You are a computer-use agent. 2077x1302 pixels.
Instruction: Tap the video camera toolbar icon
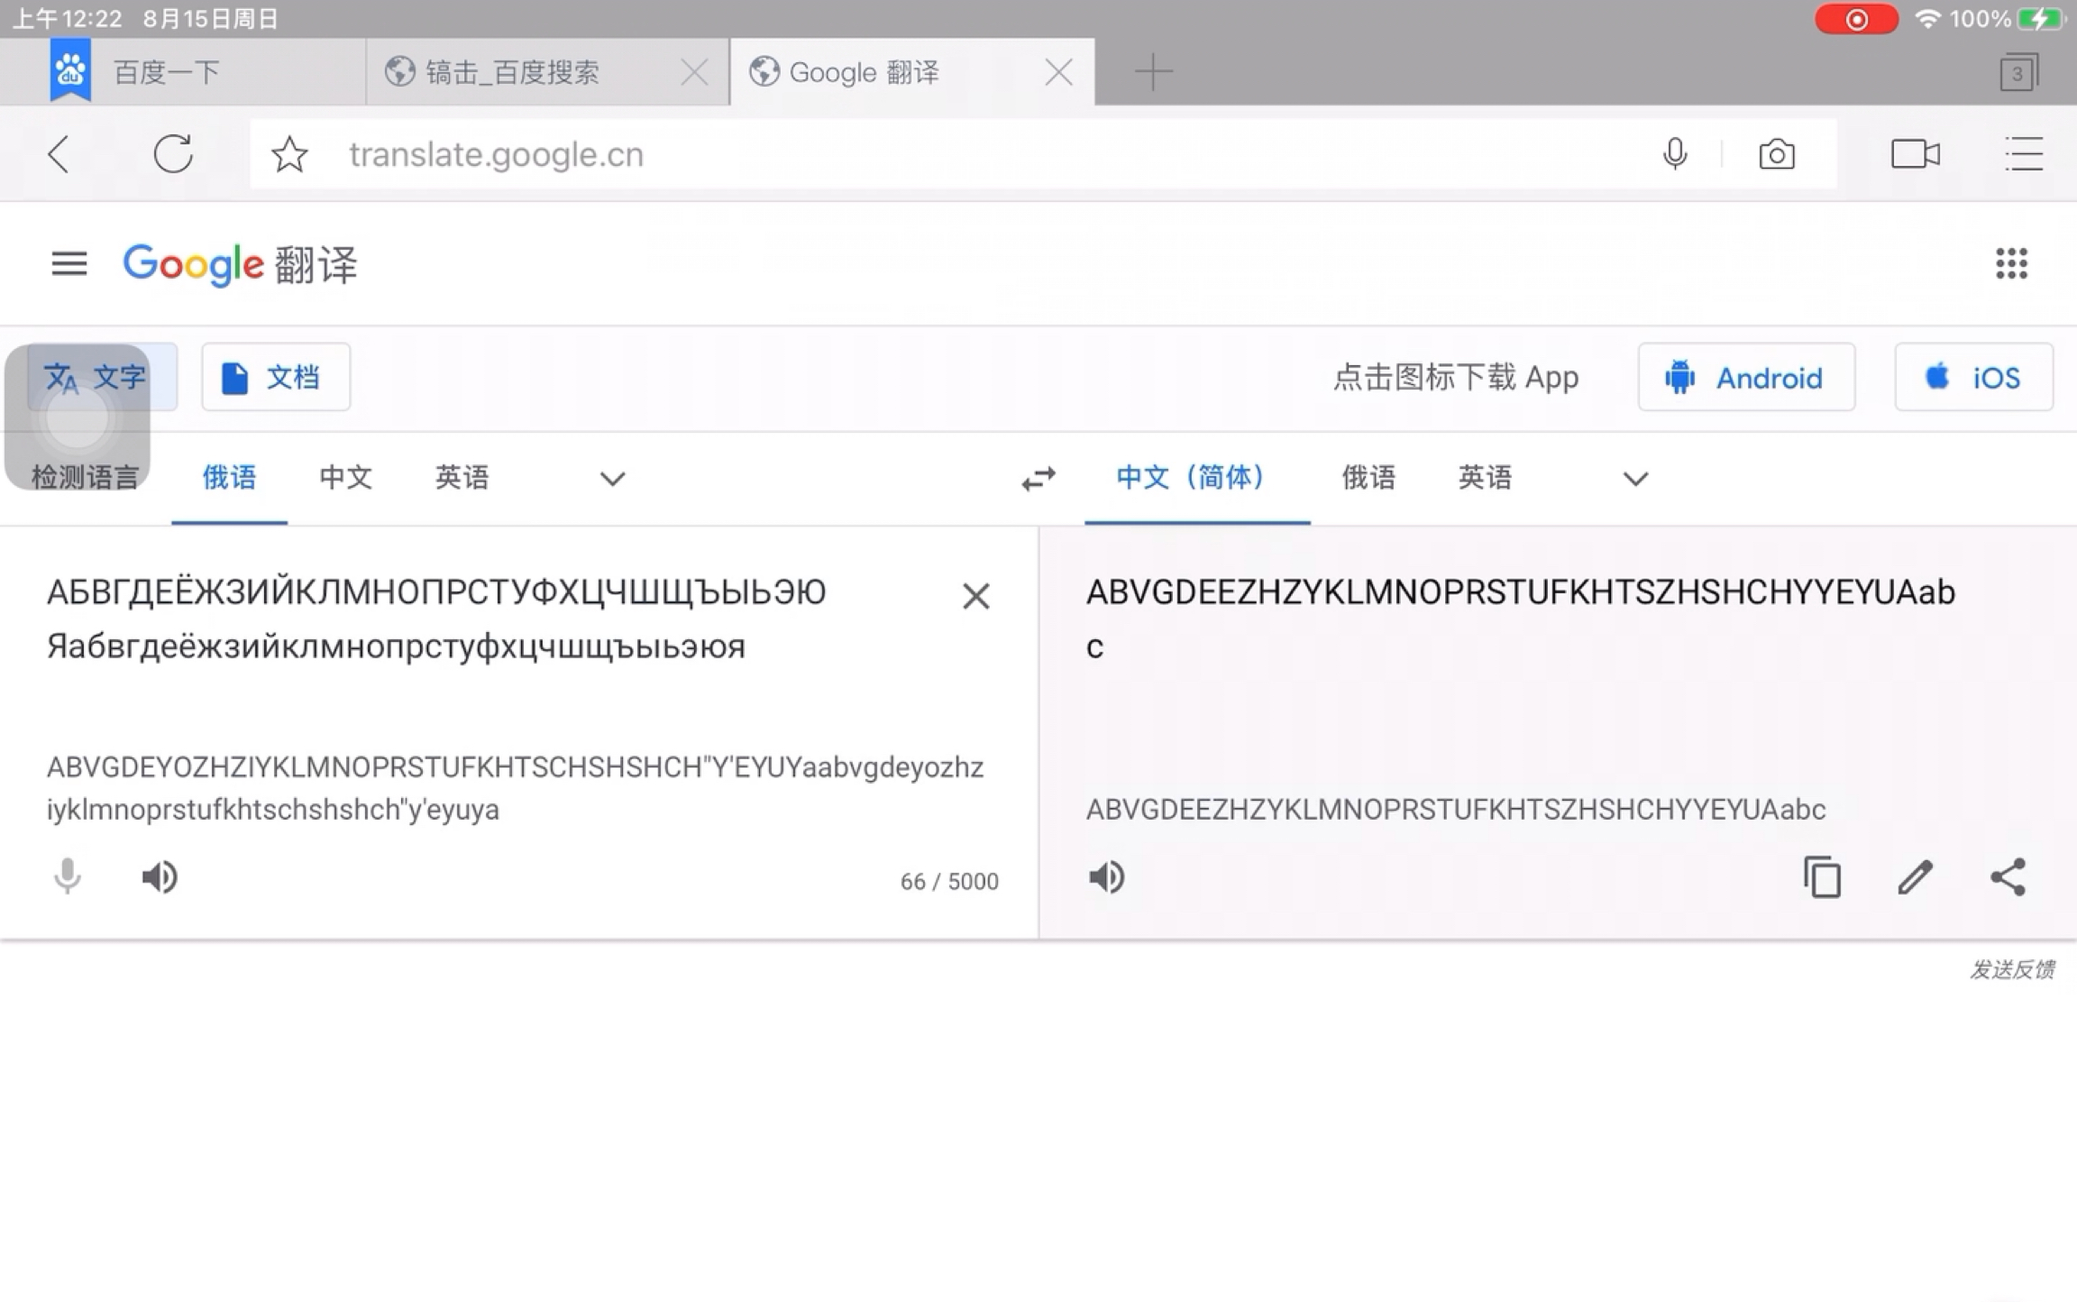coord(1915,154)
